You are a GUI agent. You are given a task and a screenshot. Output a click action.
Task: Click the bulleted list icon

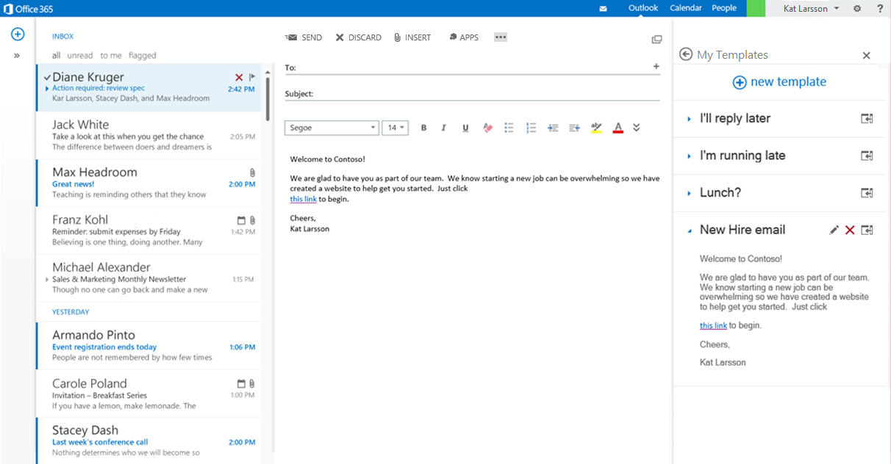tap(509, 128)
